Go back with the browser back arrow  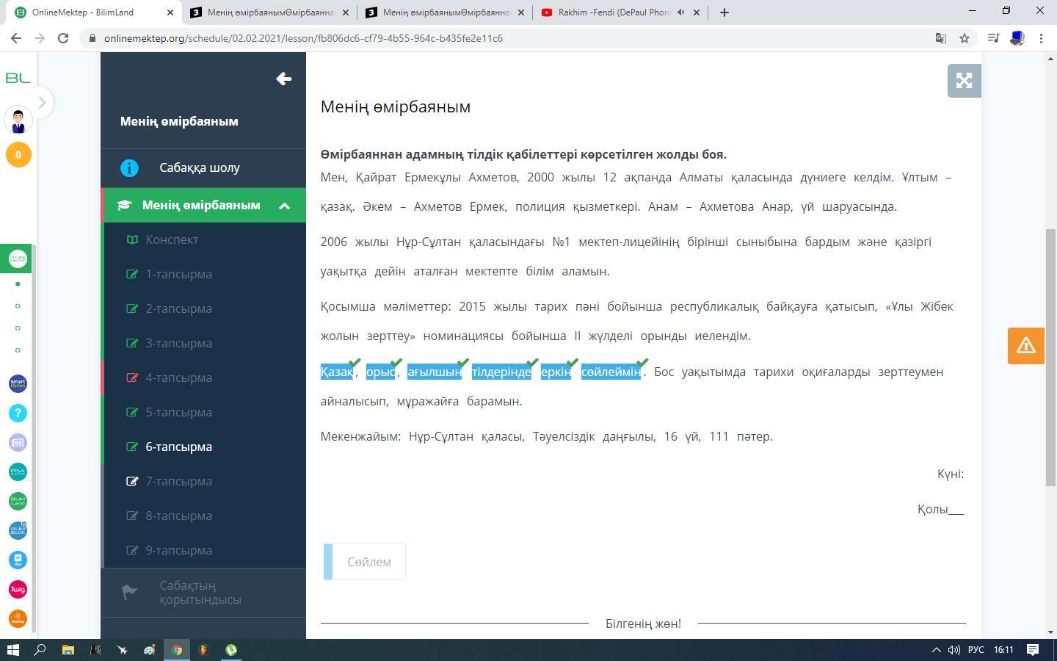pyautogui.click(x=16, y=38)
